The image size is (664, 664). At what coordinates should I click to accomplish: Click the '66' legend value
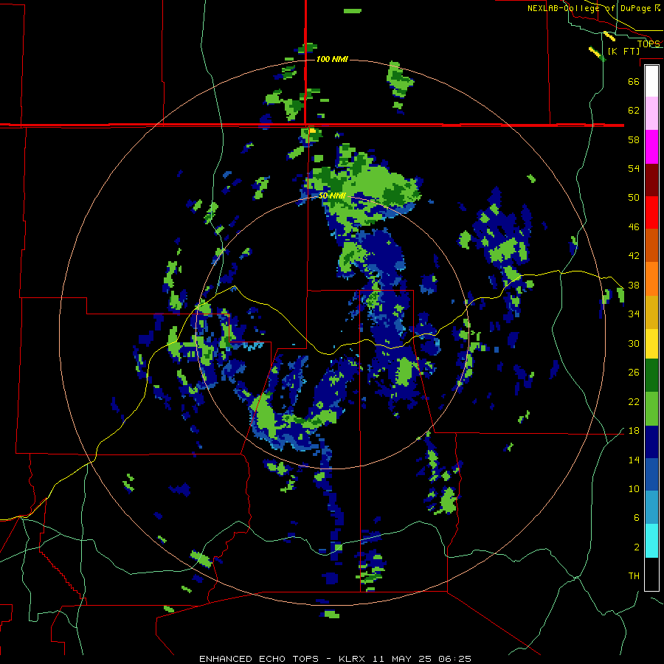pos(634,81)
